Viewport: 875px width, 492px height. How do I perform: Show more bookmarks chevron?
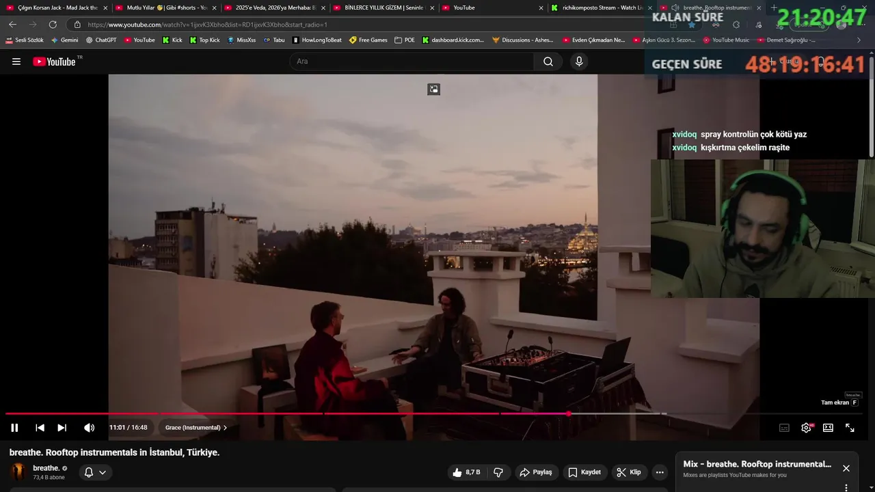point(859,40)
